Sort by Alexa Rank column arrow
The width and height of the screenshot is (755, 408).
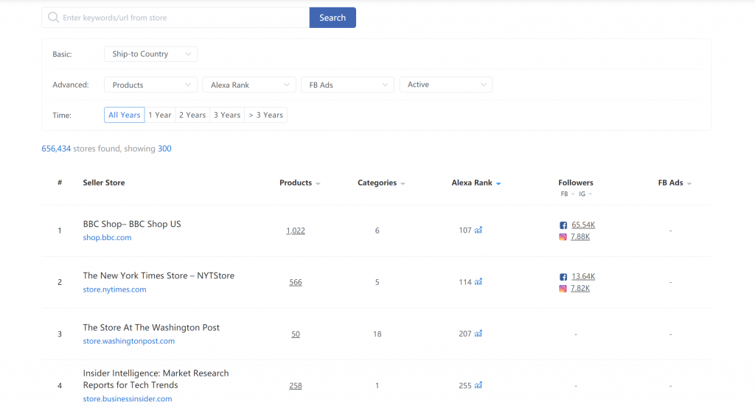coord(498,183)
